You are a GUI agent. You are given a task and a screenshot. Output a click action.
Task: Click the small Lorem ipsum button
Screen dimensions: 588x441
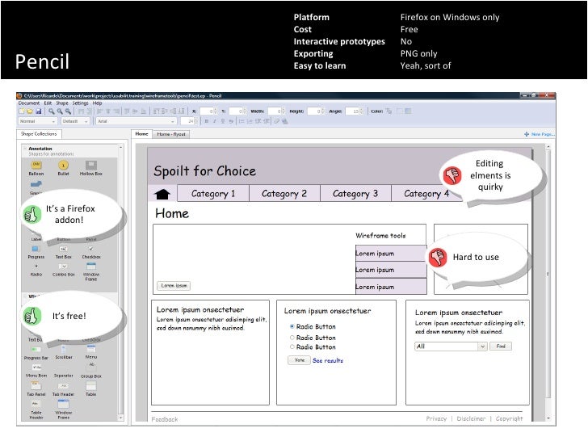[174, 286]
